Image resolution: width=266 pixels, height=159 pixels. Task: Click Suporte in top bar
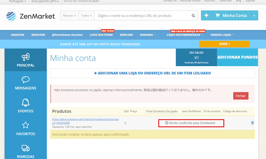(x=250, y=1)
